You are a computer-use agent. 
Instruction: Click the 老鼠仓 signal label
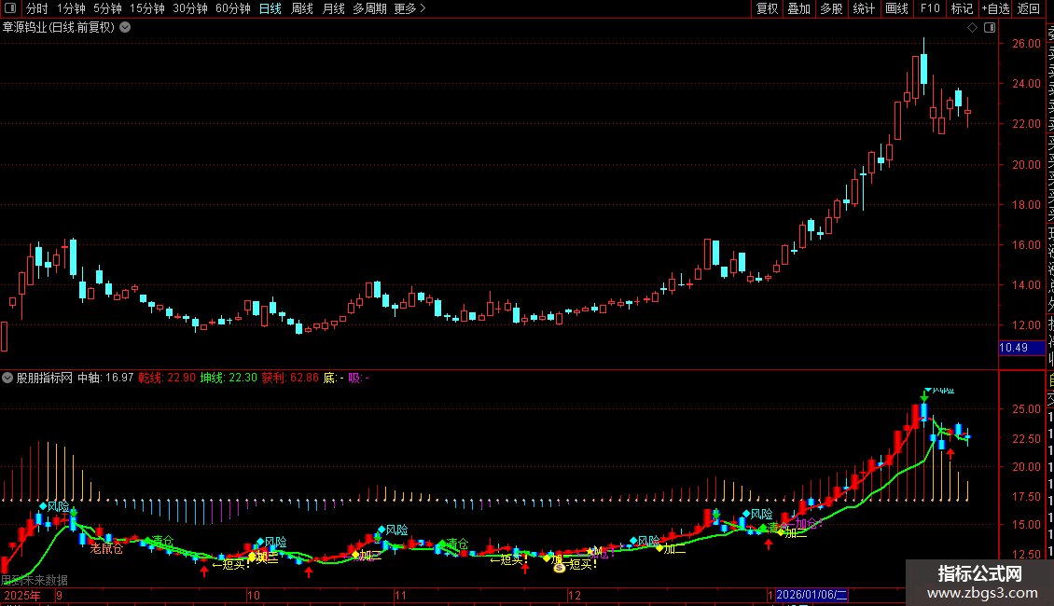click(x=106, y=549)
